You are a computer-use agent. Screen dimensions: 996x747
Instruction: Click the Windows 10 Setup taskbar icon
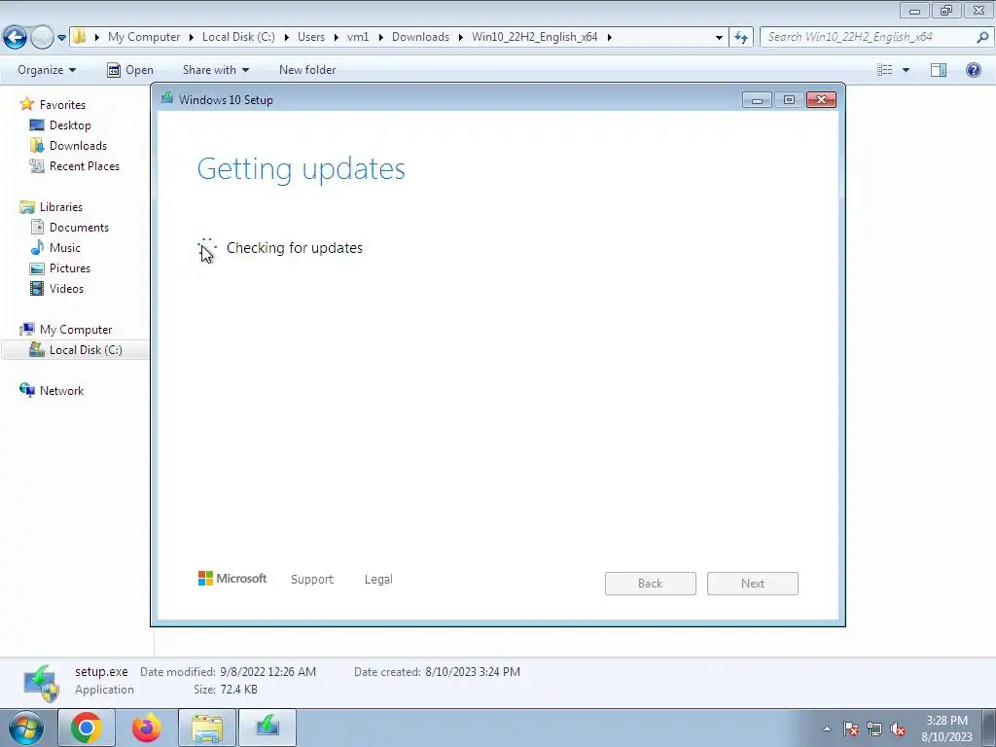[x=267, y=728]
